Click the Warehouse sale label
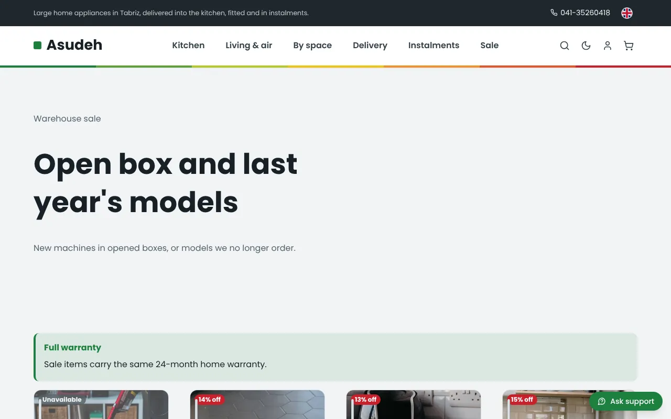This screenshot has height=419, width=671. [x=67, y=119]
